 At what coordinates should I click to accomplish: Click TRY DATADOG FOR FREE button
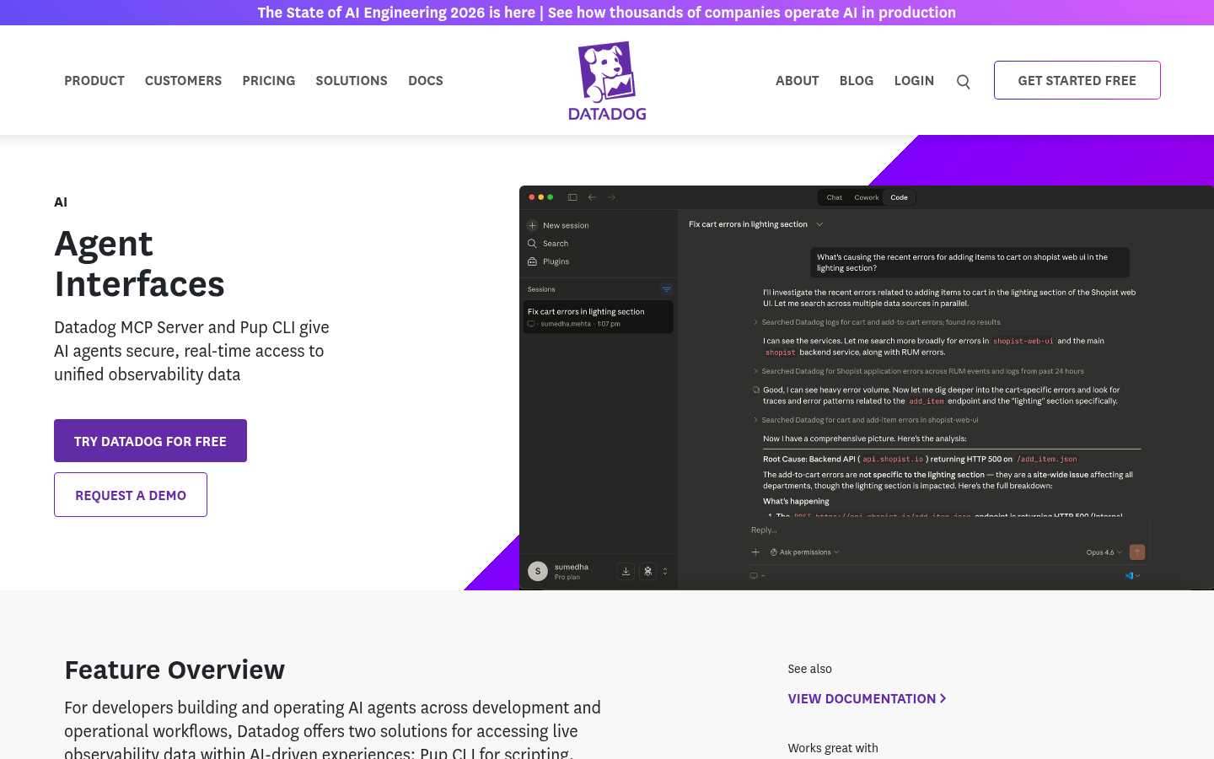click(x=150, y=440)
